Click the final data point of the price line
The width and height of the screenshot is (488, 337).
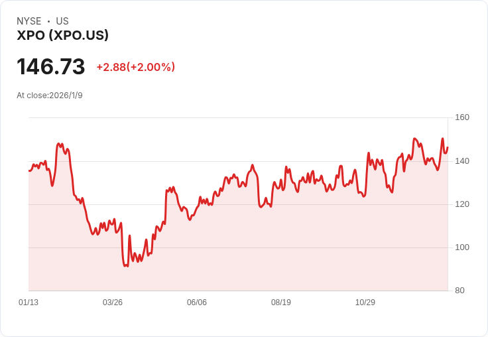tap(448, 147)
